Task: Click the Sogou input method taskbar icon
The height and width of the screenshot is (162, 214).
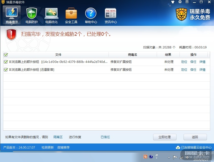Action: pos(145,157)
